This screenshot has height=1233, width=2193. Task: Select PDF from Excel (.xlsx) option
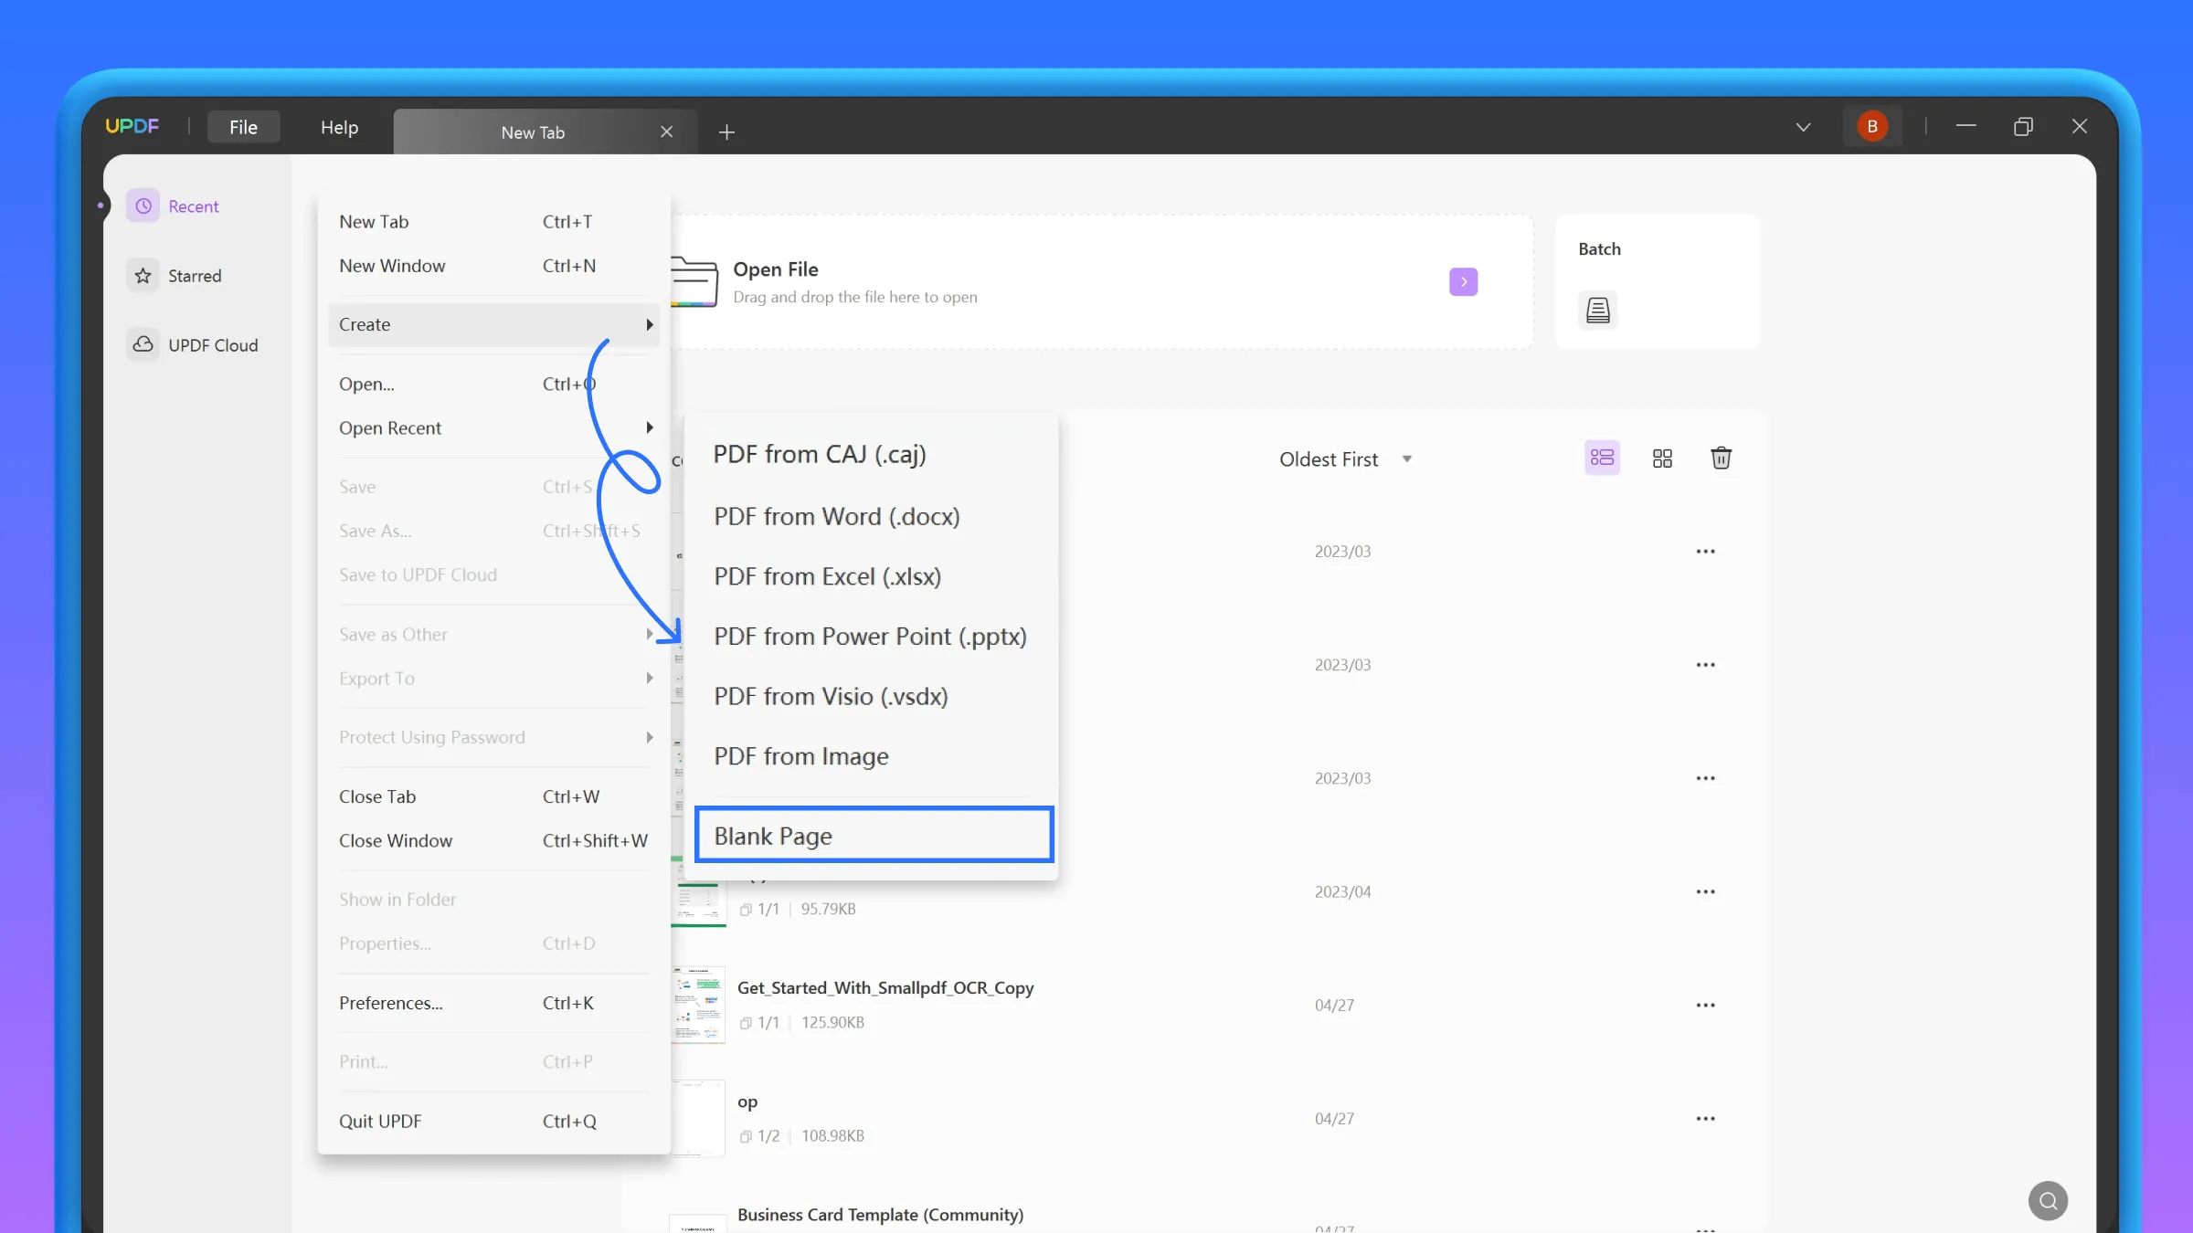tap(827, 575)
